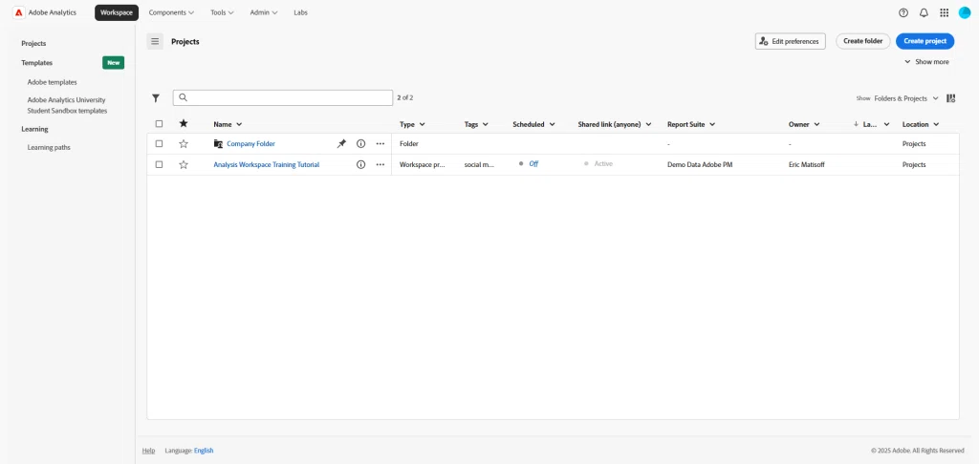Check the Analysis Workspace Training Tutorial checkbox
The height and width of the screenshot is (464, 979).
[159, 164]
